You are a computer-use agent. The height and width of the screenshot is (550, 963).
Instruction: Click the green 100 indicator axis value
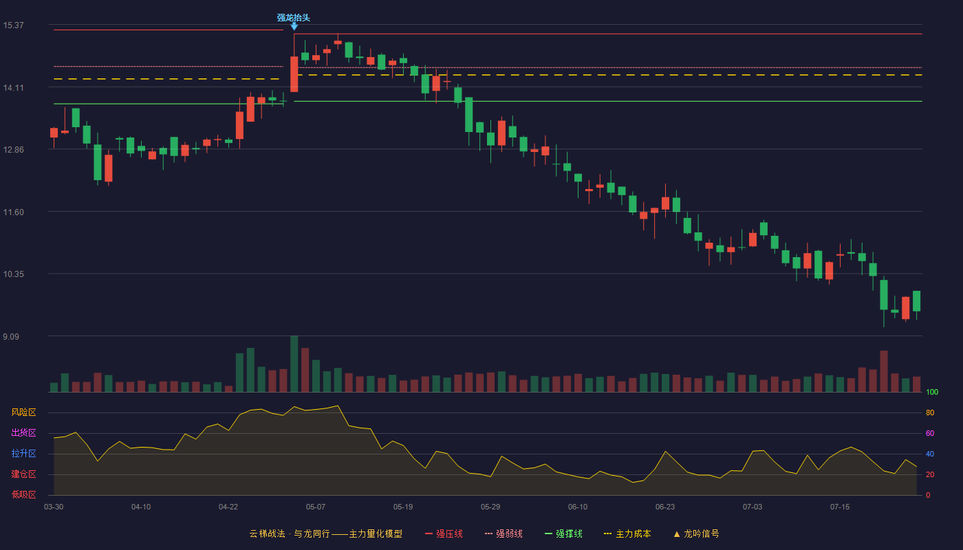932,393
